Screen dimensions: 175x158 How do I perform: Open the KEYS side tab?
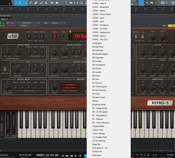pyautogui.click(x=1, y=118)
